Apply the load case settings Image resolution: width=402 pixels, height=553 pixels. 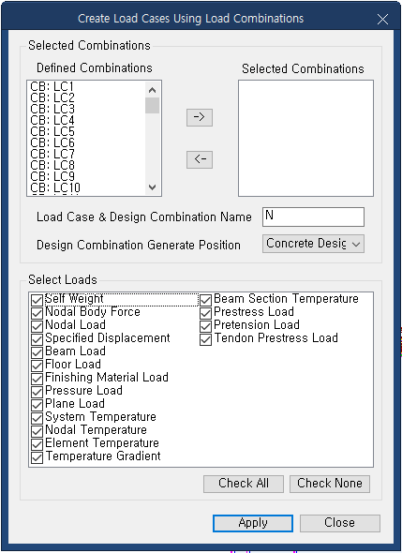[253, 523]
